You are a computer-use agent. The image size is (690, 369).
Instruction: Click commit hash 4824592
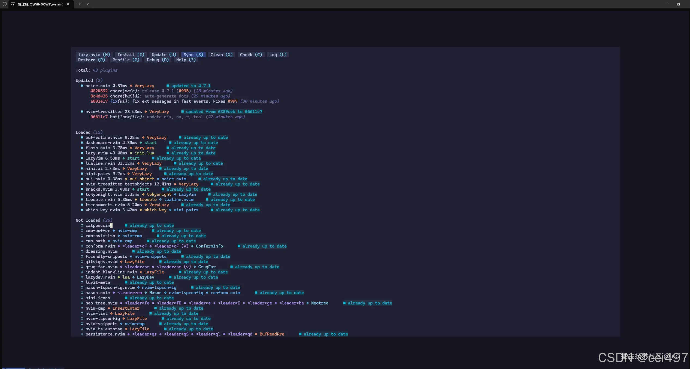99,91
